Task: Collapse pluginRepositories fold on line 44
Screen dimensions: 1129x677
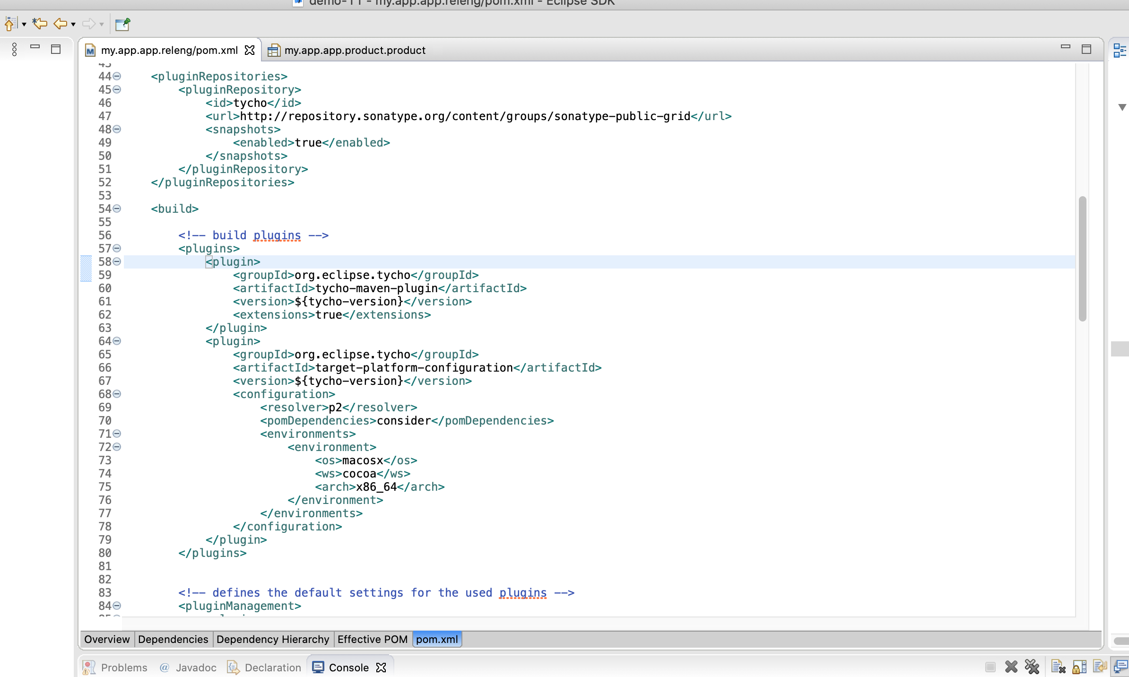Action: tap(117, 76)
